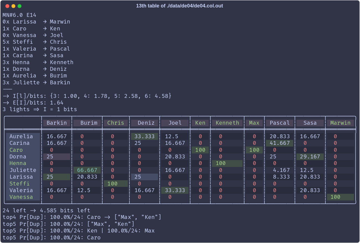Viewport: 360px width, 243px height.
Task: Click Vanessa's 100 cell under Marwin
Action: point(340,197)
